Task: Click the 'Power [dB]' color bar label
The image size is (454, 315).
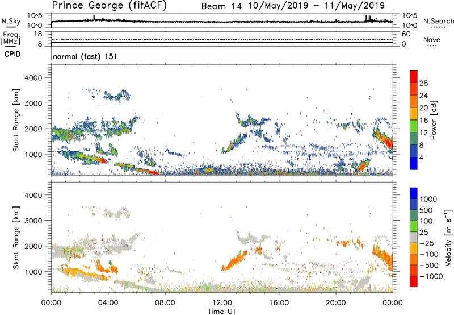Action: 434,120
